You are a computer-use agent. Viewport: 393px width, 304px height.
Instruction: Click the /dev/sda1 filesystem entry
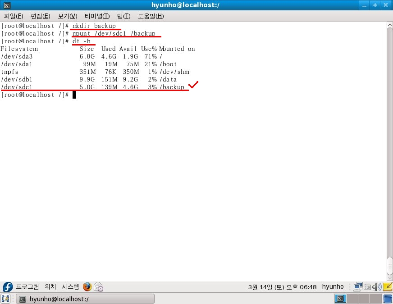point(17,64)
